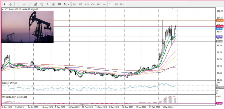Screen dimensions: 225x110
Task: Pick the vertical line drawing tool
Action: [x=18, y=4]
